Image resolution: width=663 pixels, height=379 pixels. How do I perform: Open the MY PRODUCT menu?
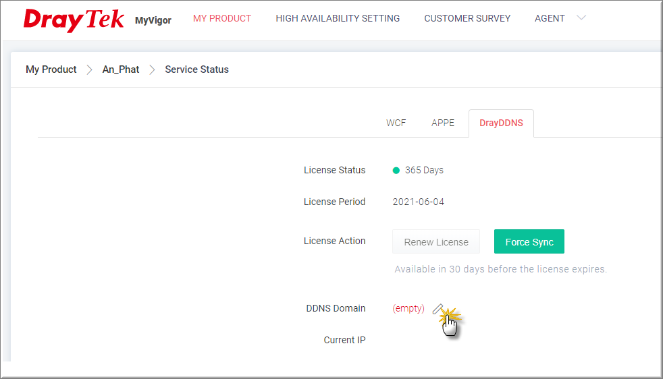pos(222,18)
